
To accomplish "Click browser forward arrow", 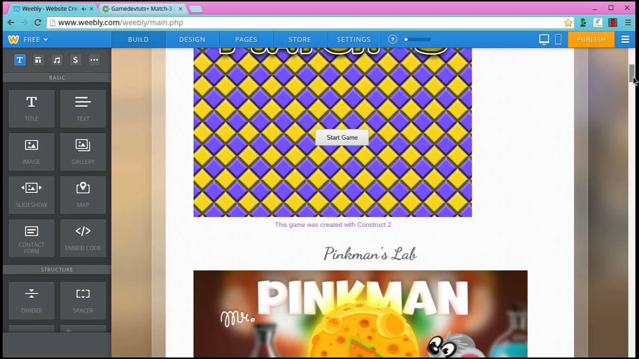I will pyautogui.click(x=24, y=22).
